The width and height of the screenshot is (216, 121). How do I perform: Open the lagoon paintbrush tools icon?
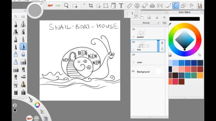(30, 99)
